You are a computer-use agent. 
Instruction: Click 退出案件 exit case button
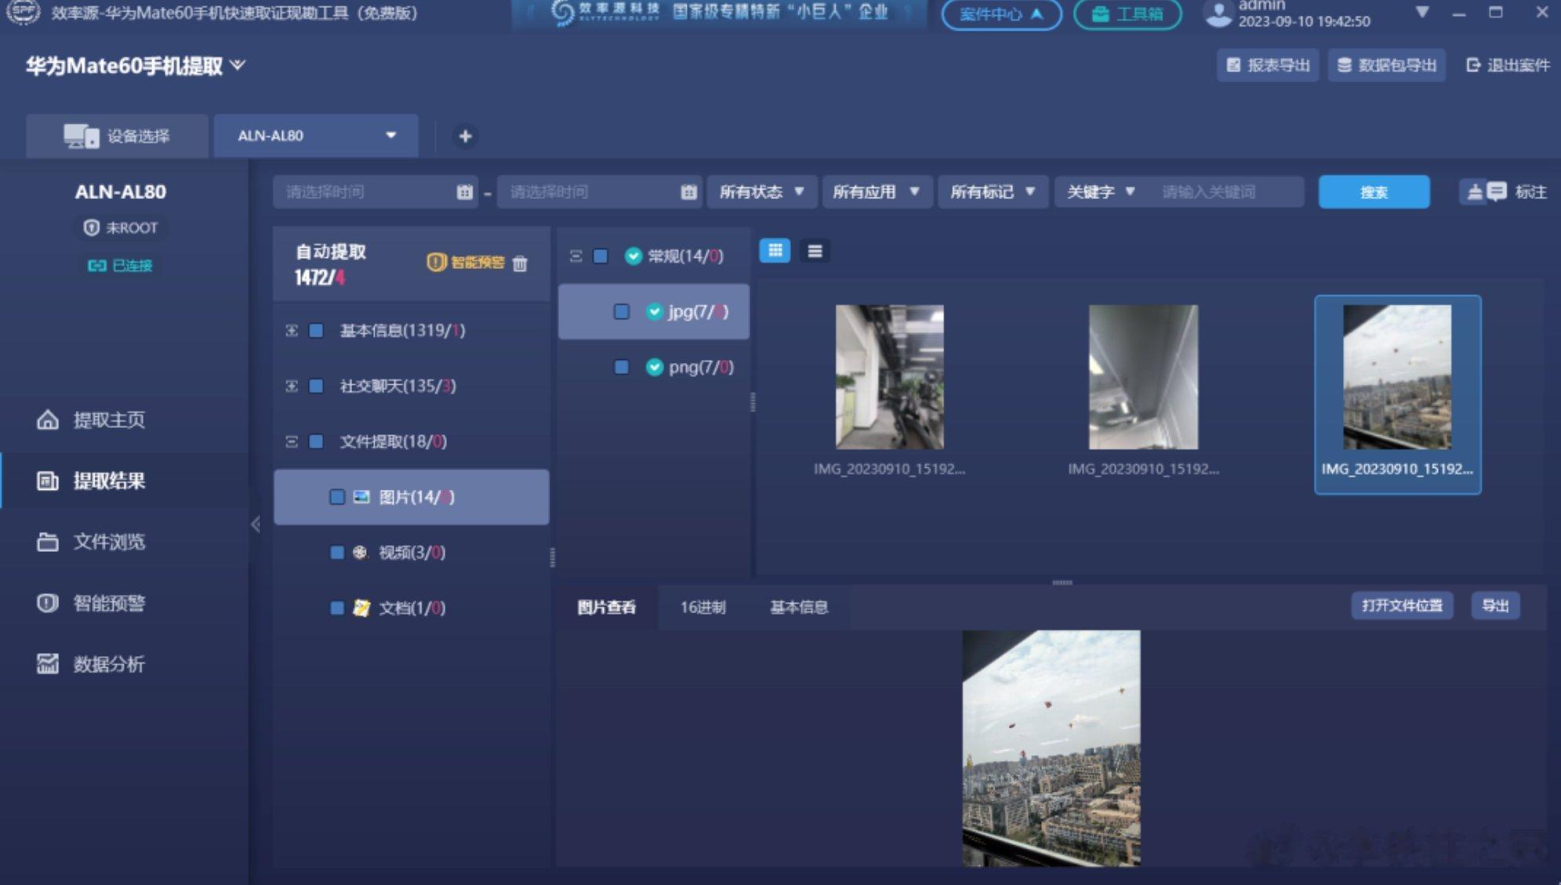(x=1508, y=66)
